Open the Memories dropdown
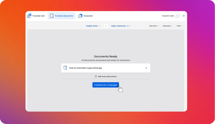 154,26
